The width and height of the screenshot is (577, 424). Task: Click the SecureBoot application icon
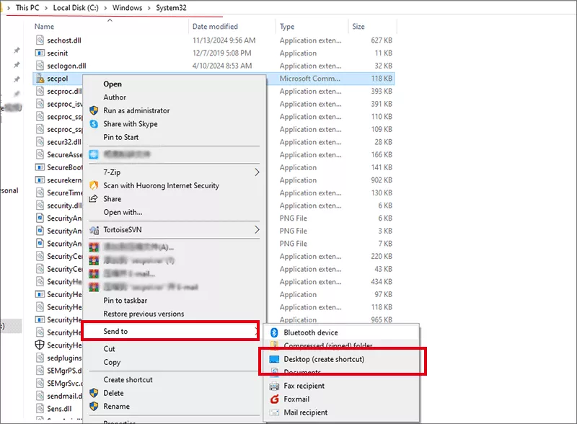[x=40, y=167]
